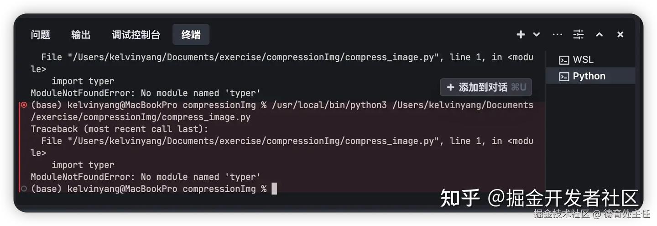Open the three-dot more actions menu
Viewport: 657px width, 226px height.
pos(557,35)
